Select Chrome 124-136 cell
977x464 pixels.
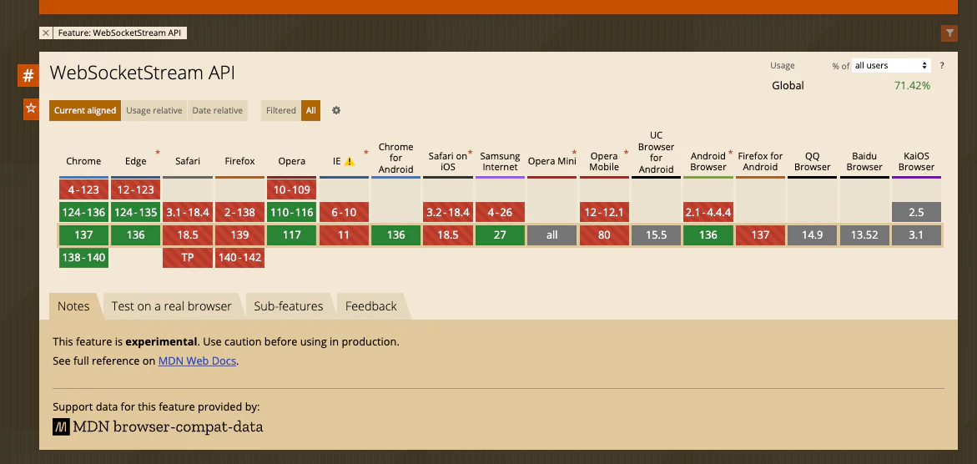coord(83,212)
